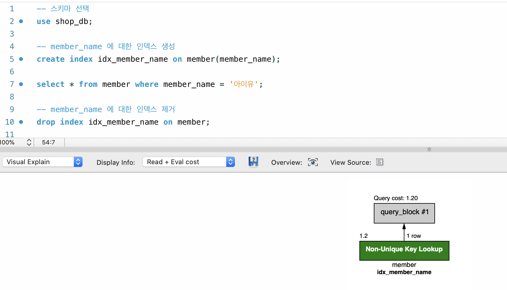Select the Non-Unique Key Lookup node

pos(404,251)
